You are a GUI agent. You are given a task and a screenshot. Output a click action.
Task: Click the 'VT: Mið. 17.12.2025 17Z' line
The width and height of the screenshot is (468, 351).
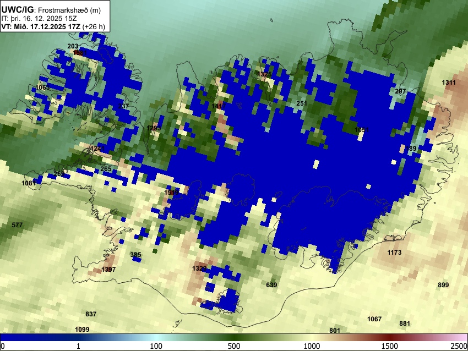click(41, 26)
